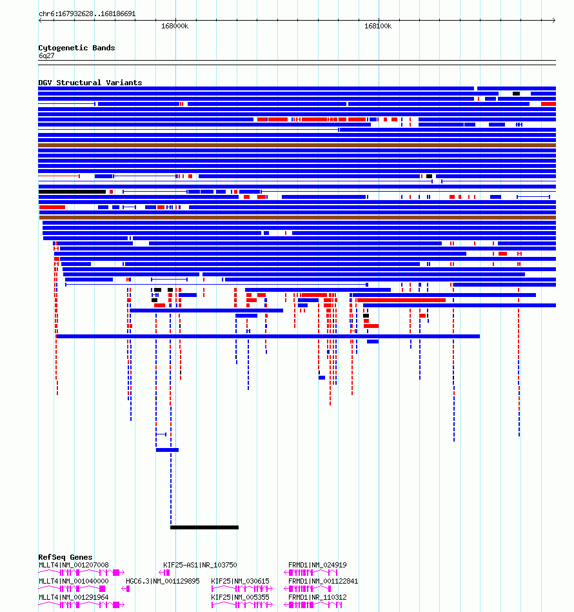Select the upper brown full-width variant bar

coord(297,145)
